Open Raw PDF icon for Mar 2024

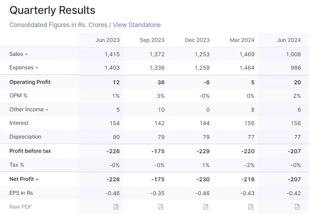pos(251,207)
